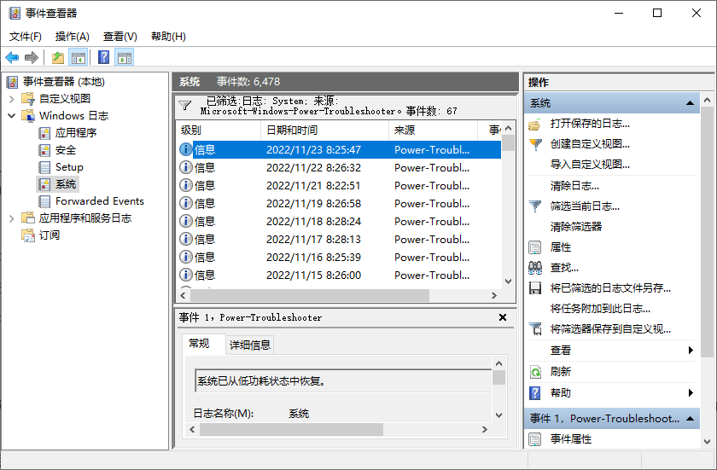Click 将筛选器保存到自定义视图 action
The height and width of the screenshot is (470, 717).
(x=610, y=329)
